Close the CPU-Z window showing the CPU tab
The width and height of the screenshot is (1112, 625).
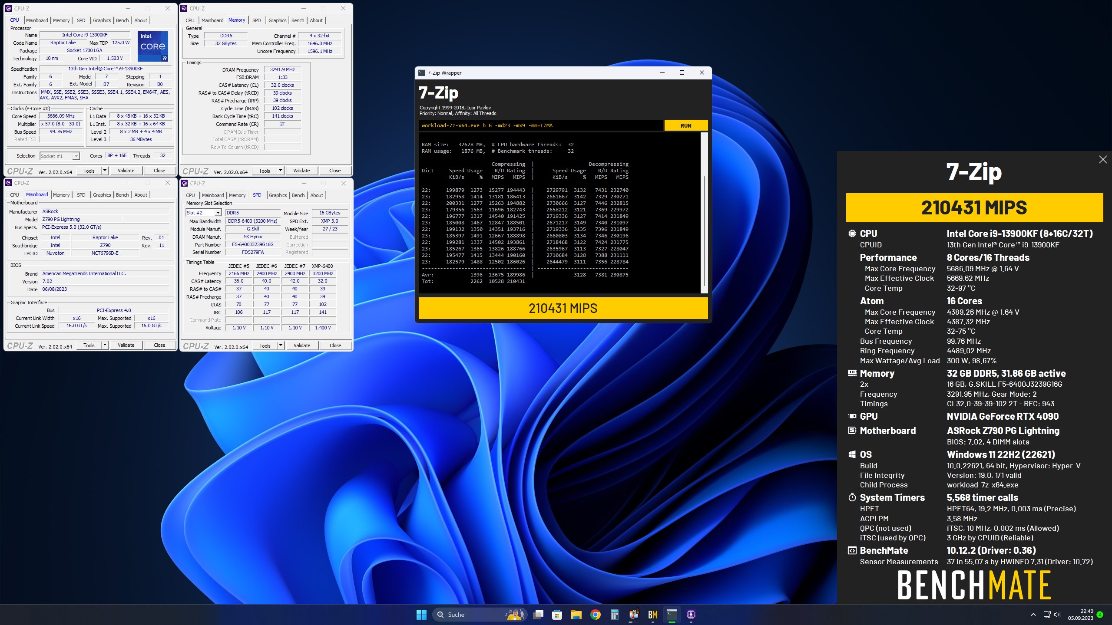click(168, 8)
